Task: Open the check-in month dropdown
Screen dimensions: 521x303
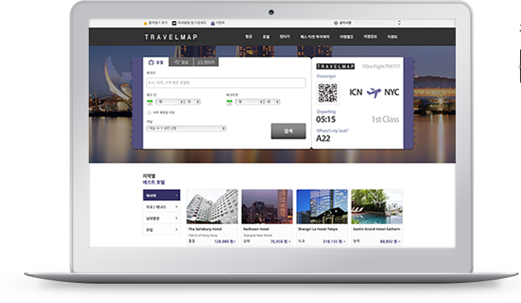Action: click(x=169, y=102)
